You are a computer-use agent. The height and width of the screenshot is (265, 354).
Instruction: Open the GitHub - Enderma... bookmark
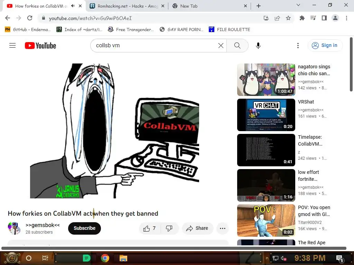pos(28,30)
